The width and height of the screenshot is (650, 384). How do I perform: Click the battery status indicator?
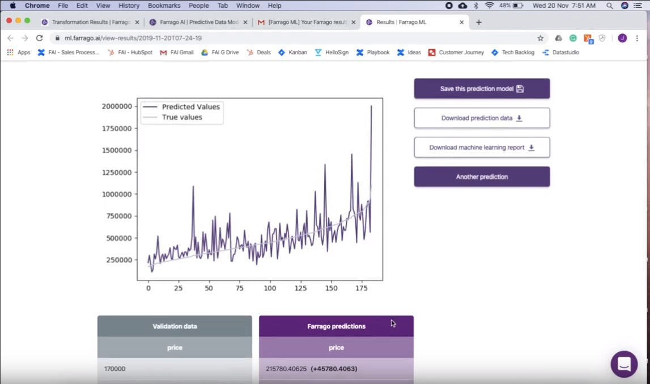tap(511, 6)
